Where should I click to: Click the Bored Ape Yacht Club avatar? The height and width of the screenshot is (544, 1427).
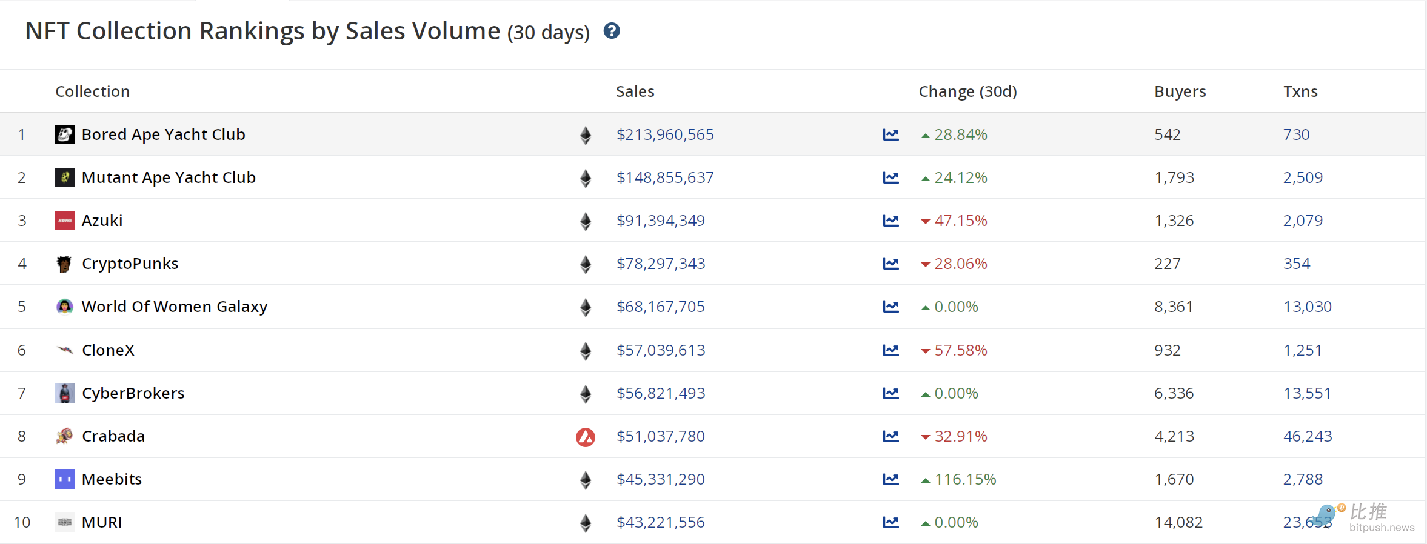(x=65, y=134)
